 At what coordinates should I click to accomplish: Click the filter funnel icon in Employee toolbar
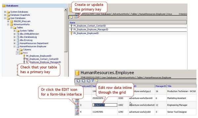coord(93,81)
